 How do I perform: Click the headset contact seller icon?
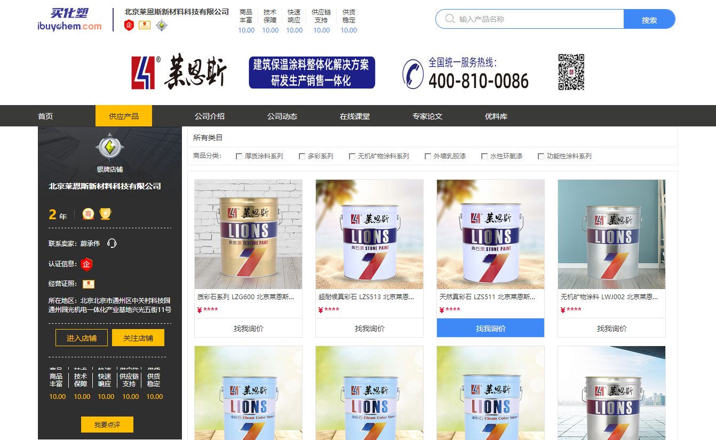point(112,243)
